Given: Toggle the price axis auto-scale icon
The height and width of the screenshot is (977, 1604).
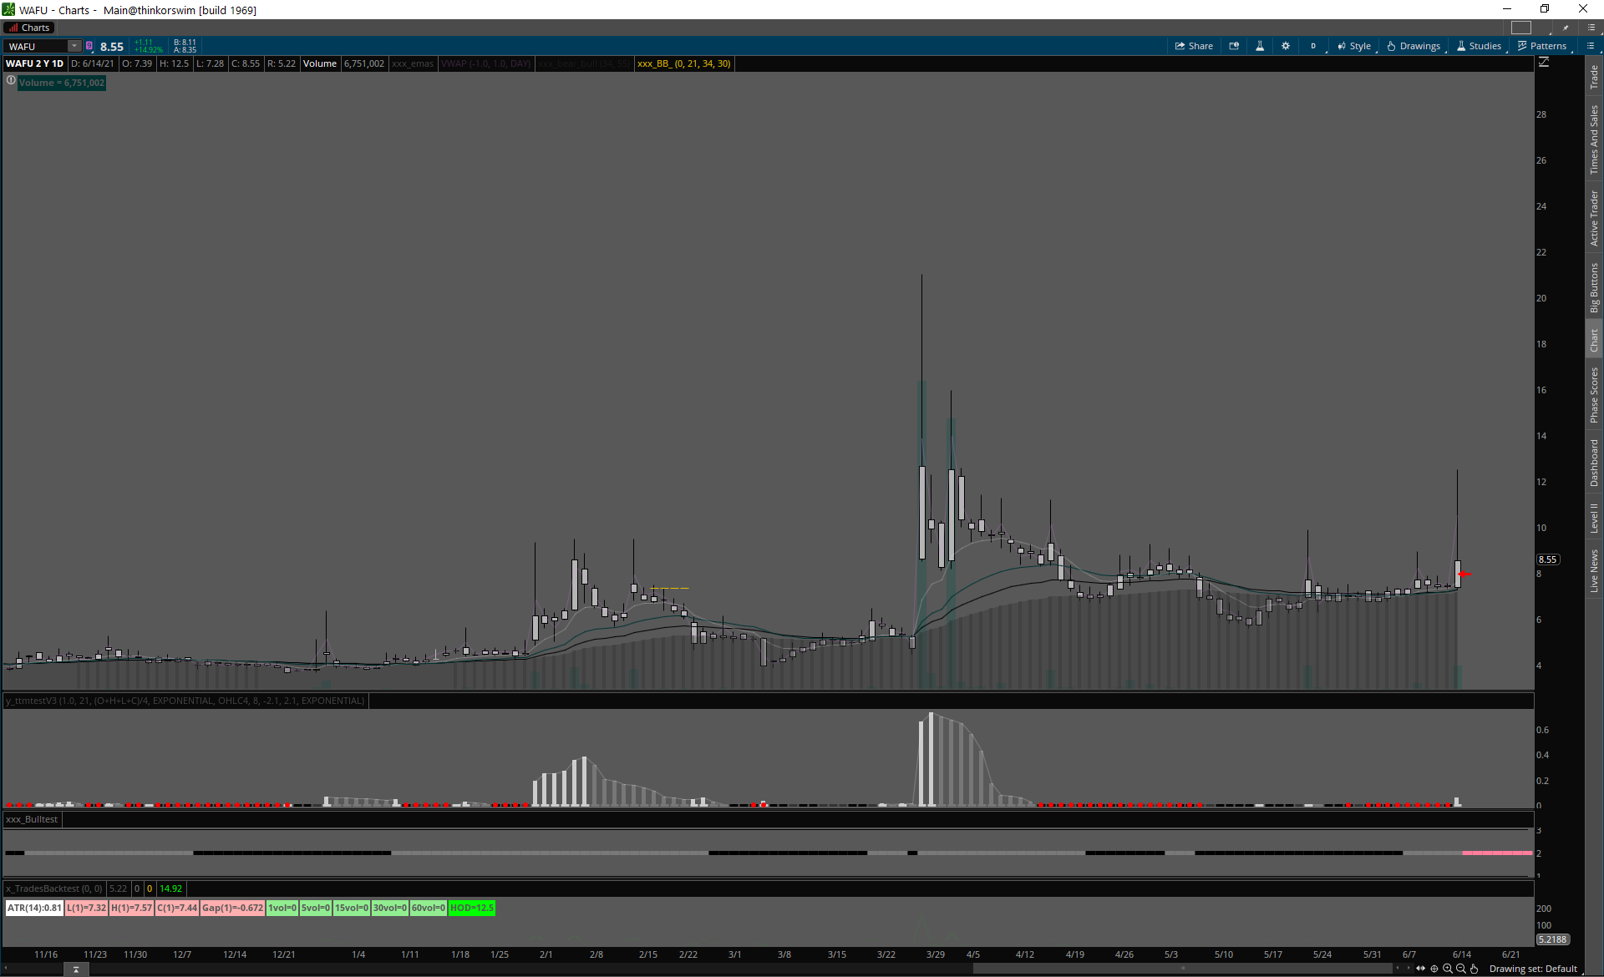Looking at the screenshot, I should pyautogui.click(x=1544, y=63).
